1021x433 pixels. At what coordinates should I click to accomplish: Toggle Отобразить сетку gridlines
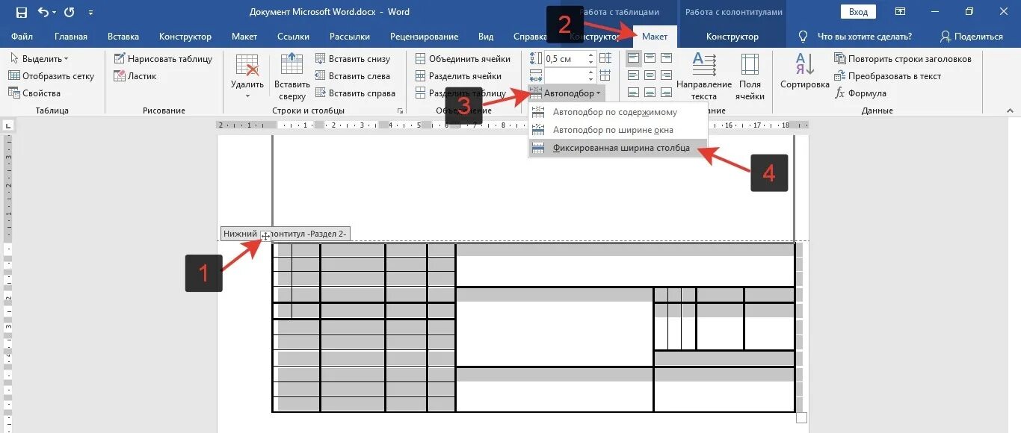[x=52, y=76]
